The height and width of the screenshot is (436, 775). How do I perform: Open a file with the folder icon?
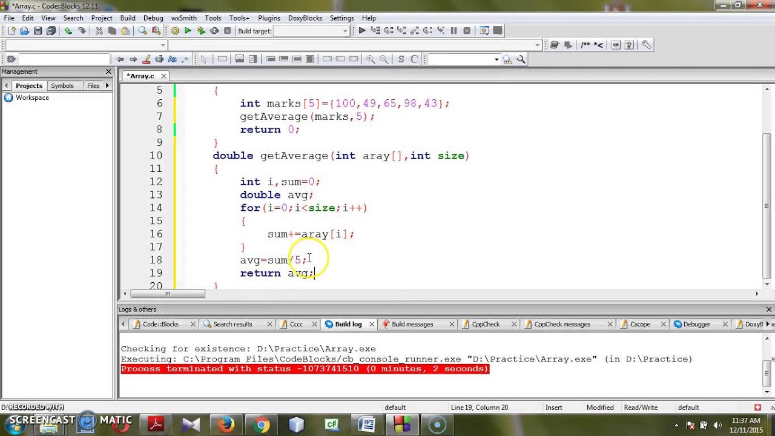(25, 31)
